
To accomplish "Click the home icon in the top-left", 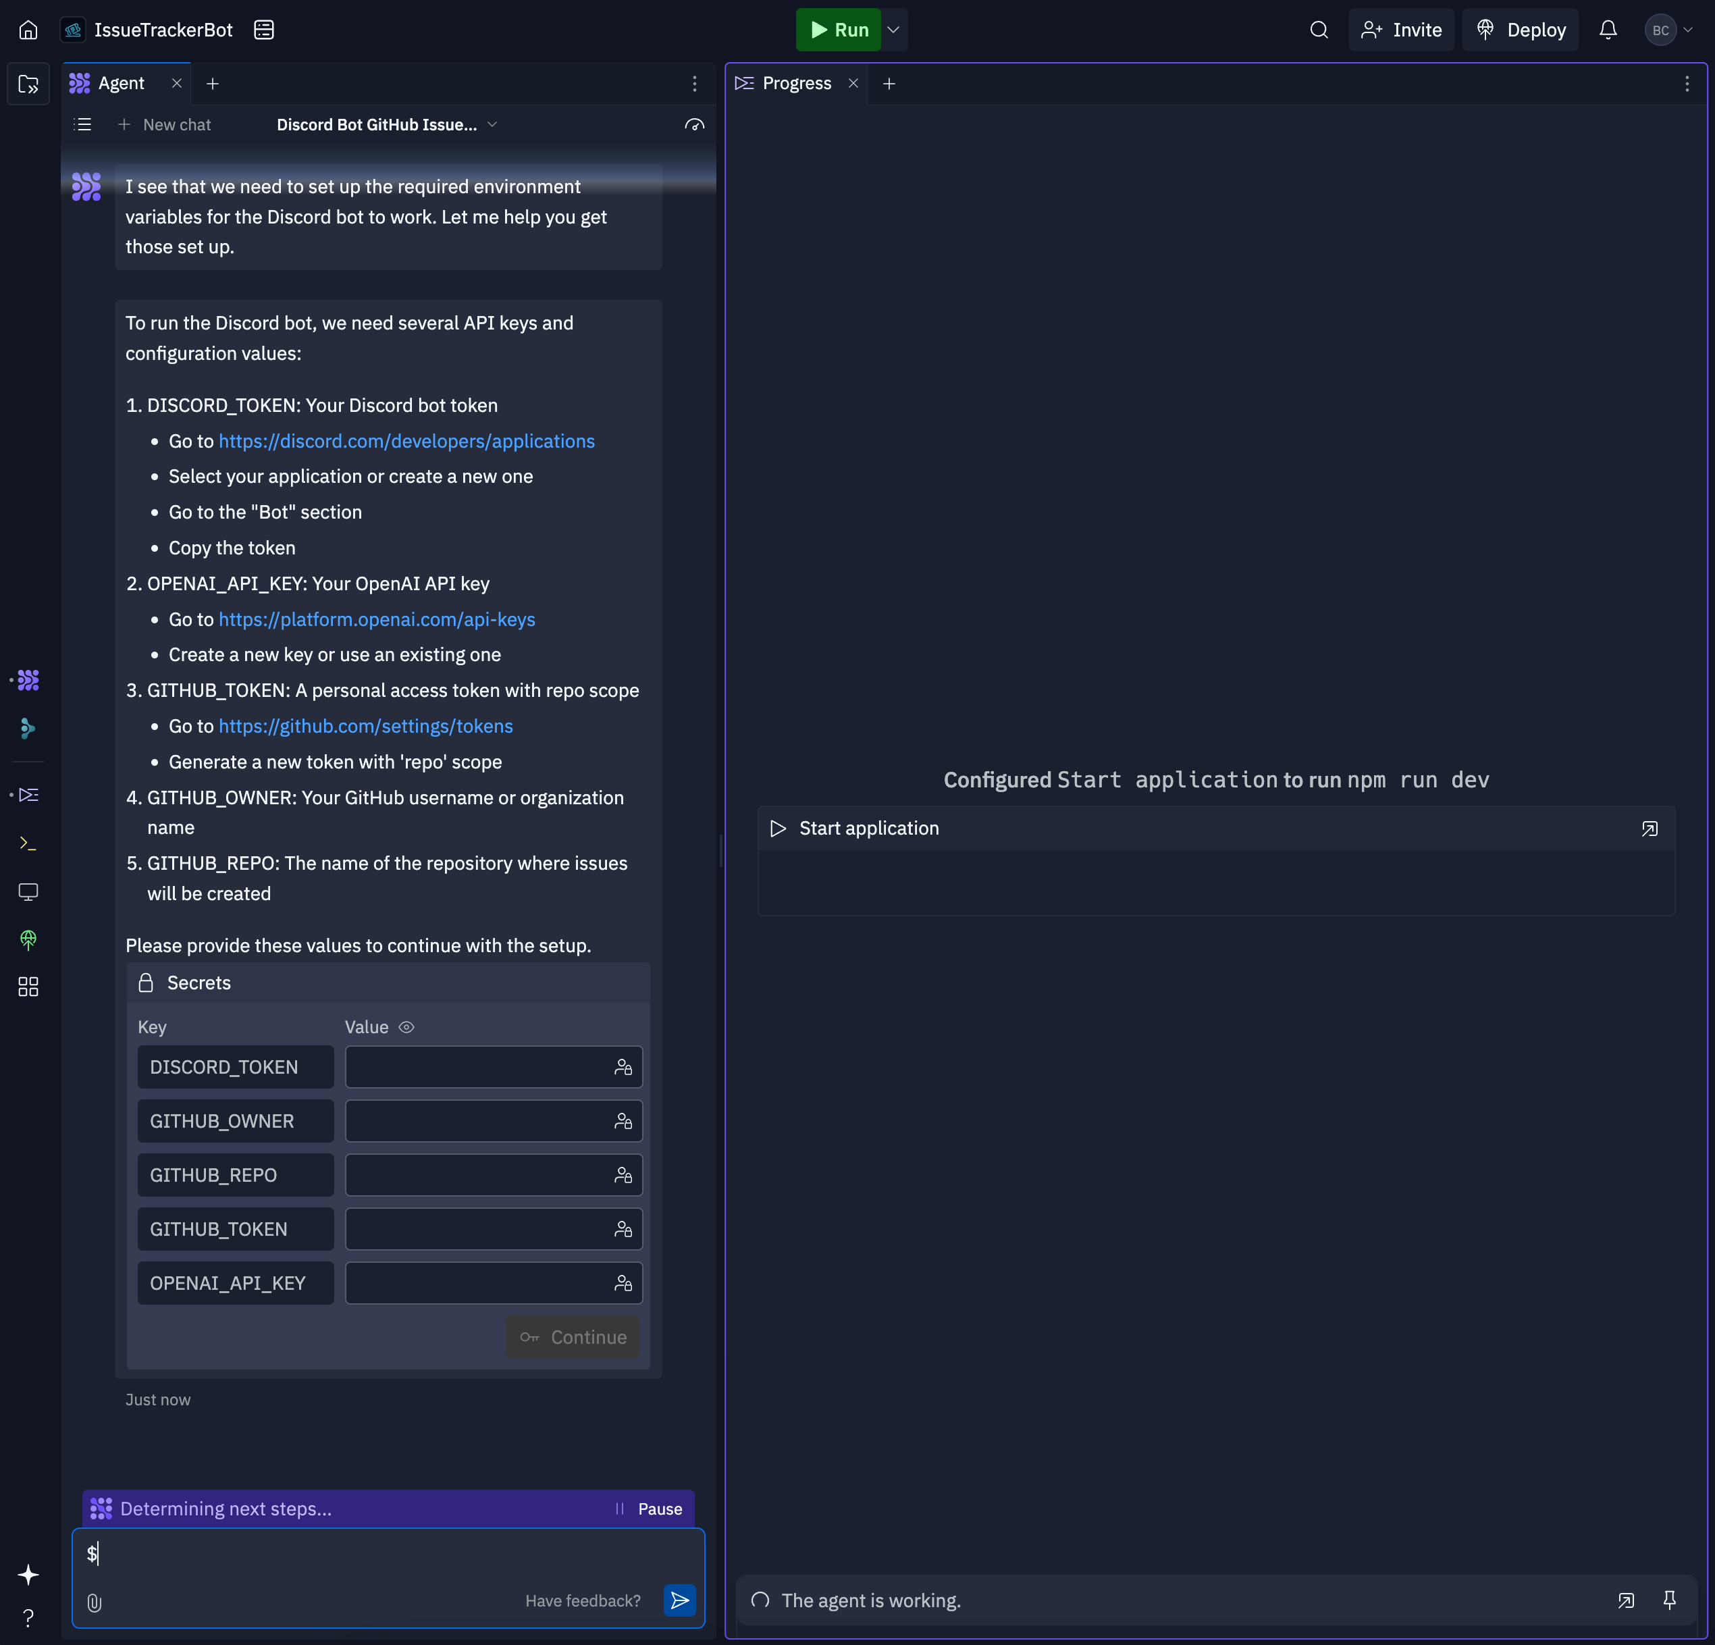I will point(28,30).
